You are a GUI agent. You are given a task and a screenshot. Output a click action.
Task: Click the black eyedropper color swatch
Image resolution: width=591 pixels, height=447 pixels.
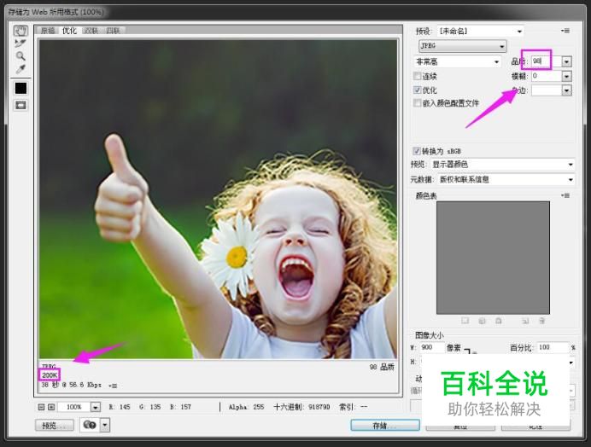coord(20,88)
